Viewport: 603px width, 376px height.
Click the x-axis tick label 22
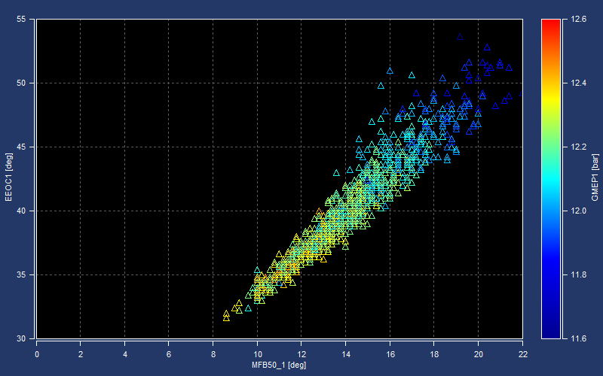(522, 352)
